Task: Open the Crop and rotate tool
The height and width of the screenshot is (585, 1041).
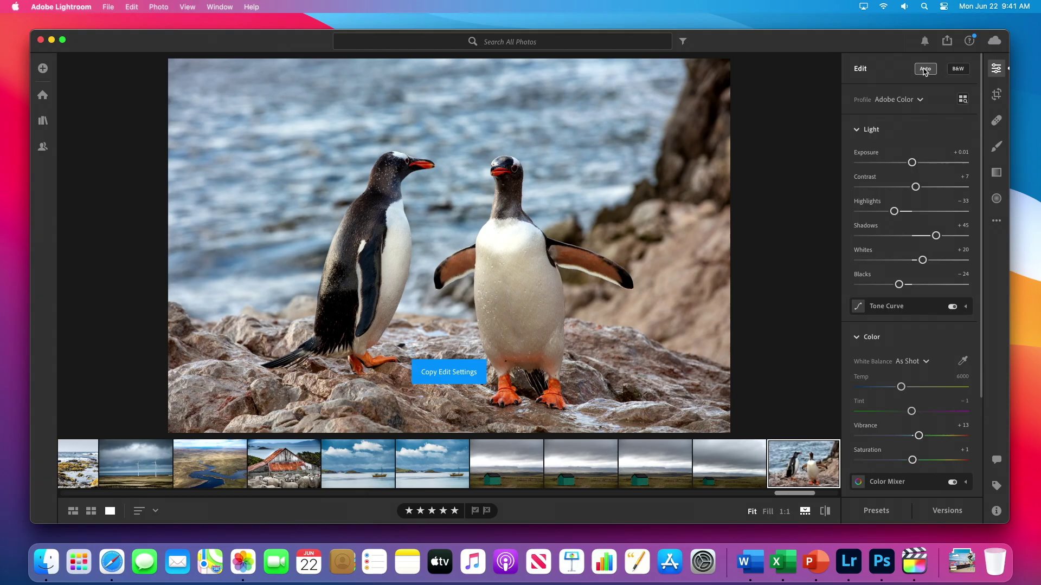Action: click(997, 94)
